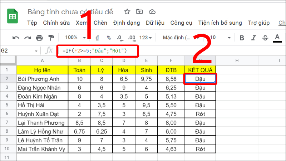Activate the paint format tool
Screen dimensions: 286x161
[51, 38]
